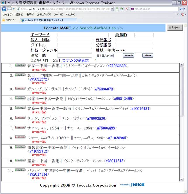This screenshot has width=188, height=194.
Task: Click the subj. badge for 歌曲 (中国語) row
Action: [x=20, y=75]
